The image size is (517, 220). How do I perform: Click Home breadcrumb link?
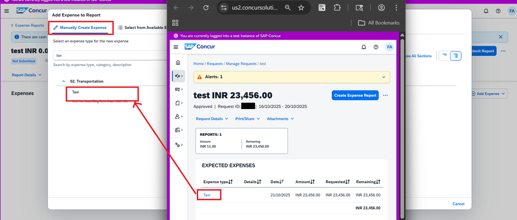pyautogui.click(x=198, y=64)
